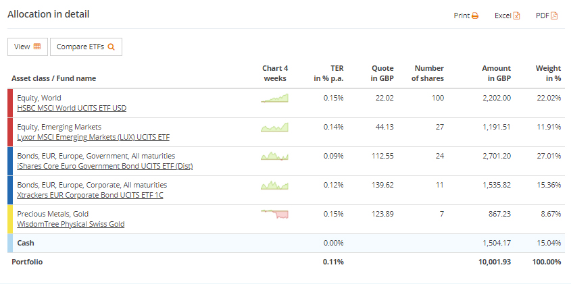
Task: Open Lyxor MSCI Emerging Markets ETF link
Action: coord(93,137)
